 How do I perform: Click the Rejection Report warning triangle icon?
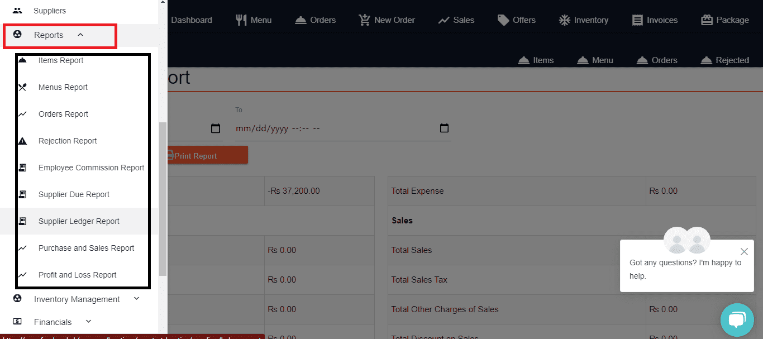(22, 141)
